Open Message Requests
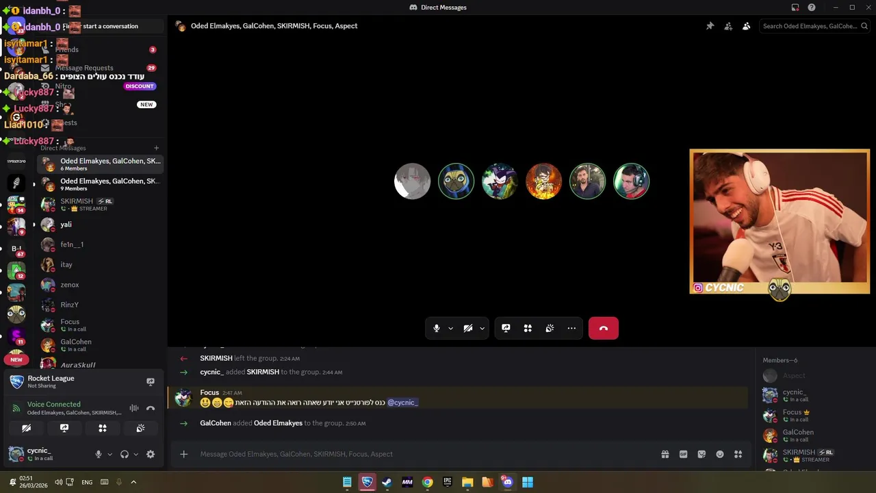This screenshot has height=493, width=876. 99,68
